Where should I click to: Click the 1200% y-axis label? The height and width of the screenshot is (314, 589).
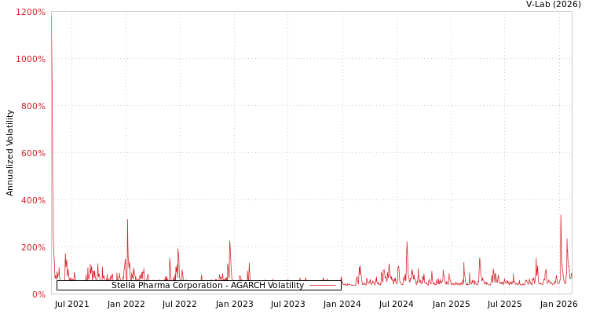pyautogui.click(x=31, y=12)
